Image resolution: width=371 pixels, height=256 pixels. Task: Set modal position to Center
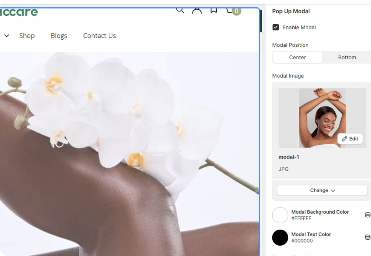[x=297, y=58]
